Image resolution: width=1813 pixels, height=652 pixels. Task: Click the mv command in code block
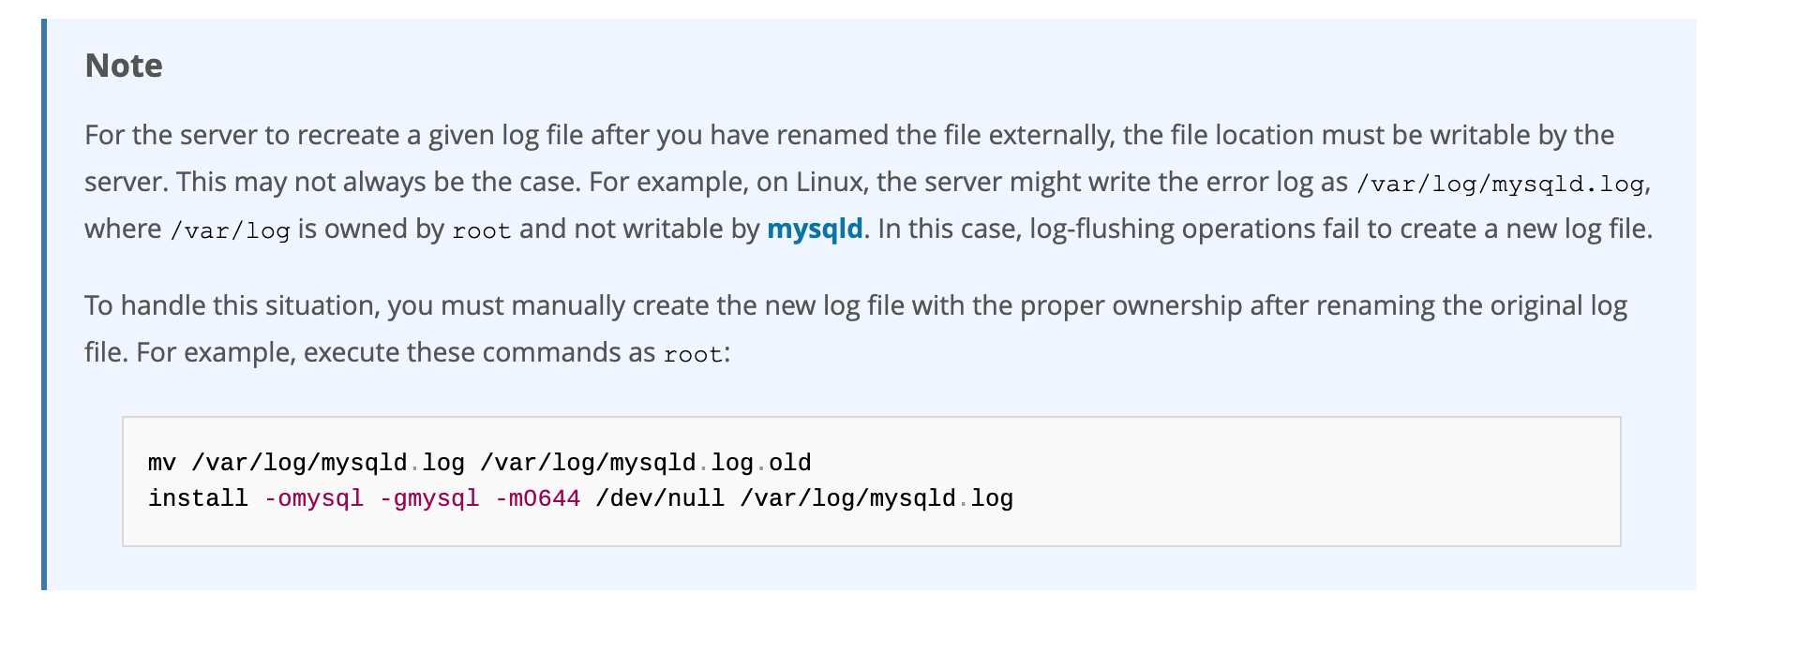coord(161,463)
